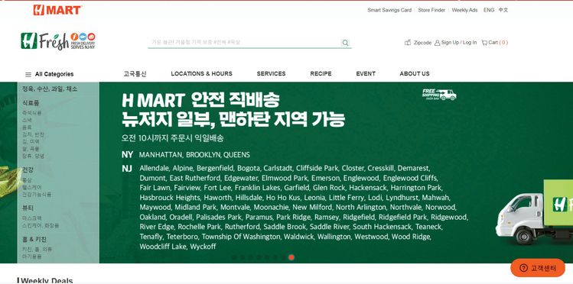The image size is (573, 284).
Task: Open Smart Savings Card link
Action: pyautogui.click(x=389, y=10)
